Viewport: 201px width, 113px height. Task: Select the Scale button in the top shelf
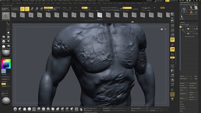coord(36,9)
